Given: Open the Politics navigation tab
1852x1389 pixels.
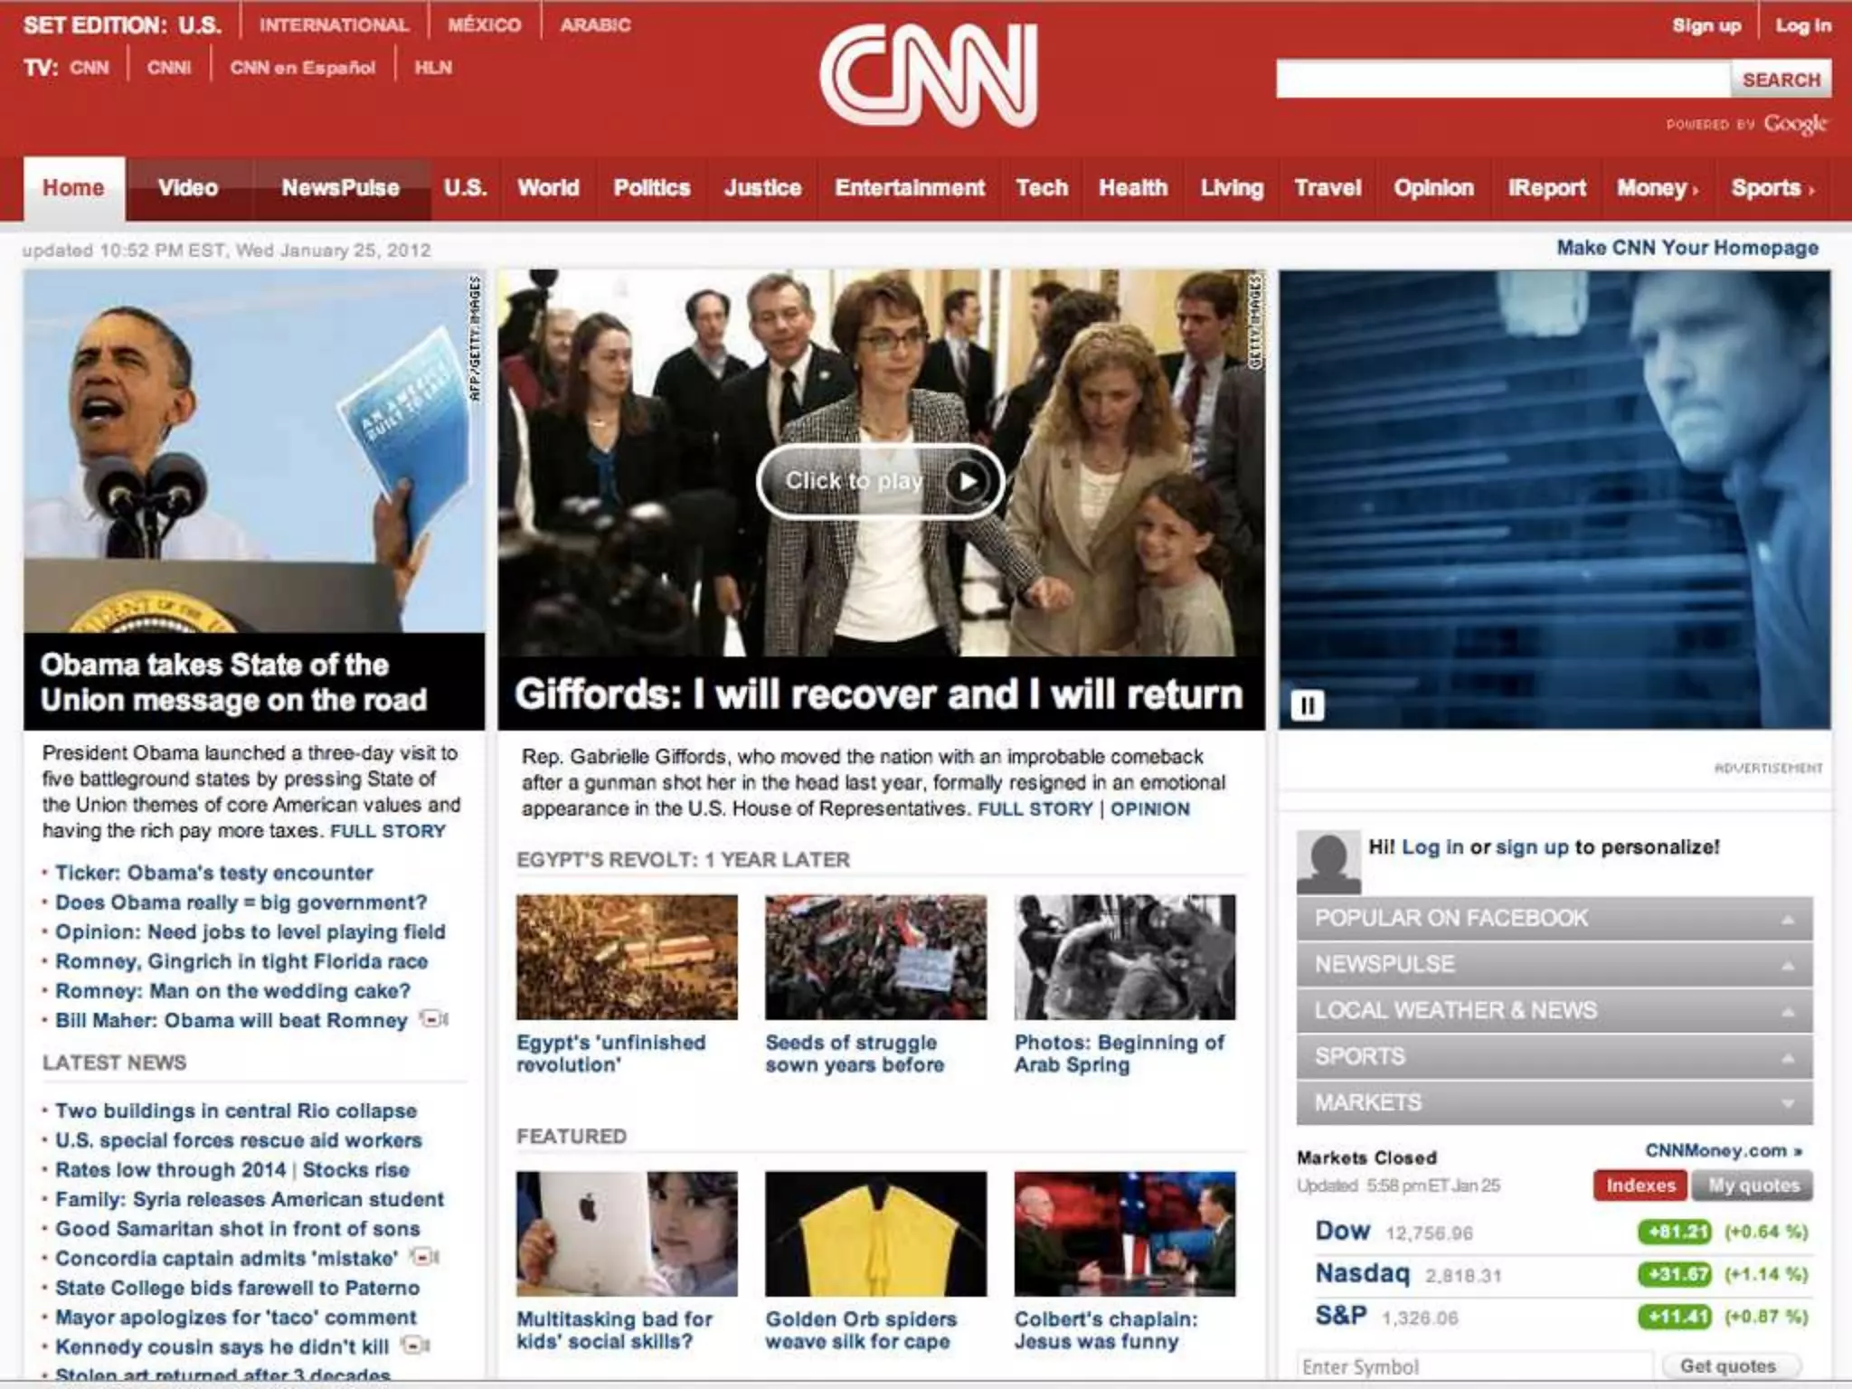Looking at the screenshot, I should (651, 188).
